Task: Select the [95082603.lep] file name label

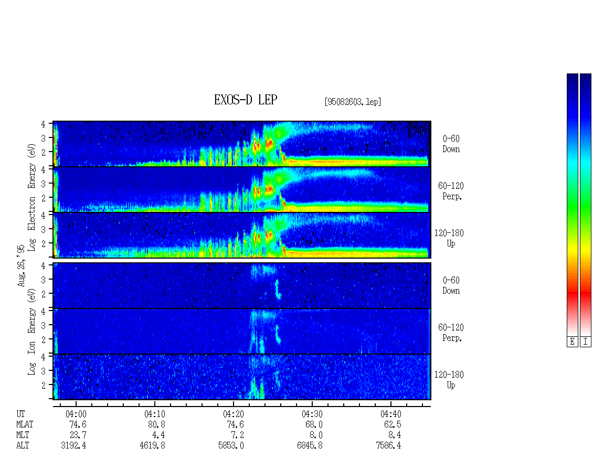Action: (353, 102)
